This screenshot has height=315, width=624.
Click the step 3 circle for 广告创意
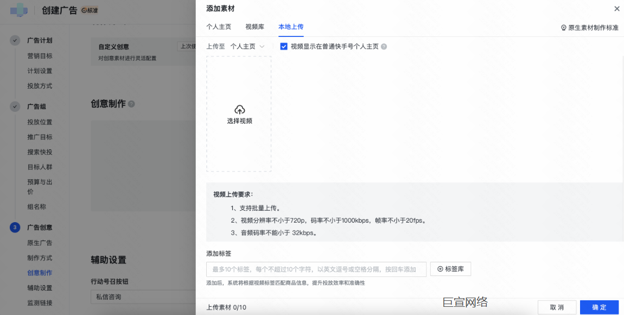coord(15,228)
